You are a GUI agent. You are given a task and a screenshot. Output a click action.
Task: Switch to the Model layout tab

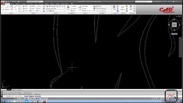coord(9,90)
